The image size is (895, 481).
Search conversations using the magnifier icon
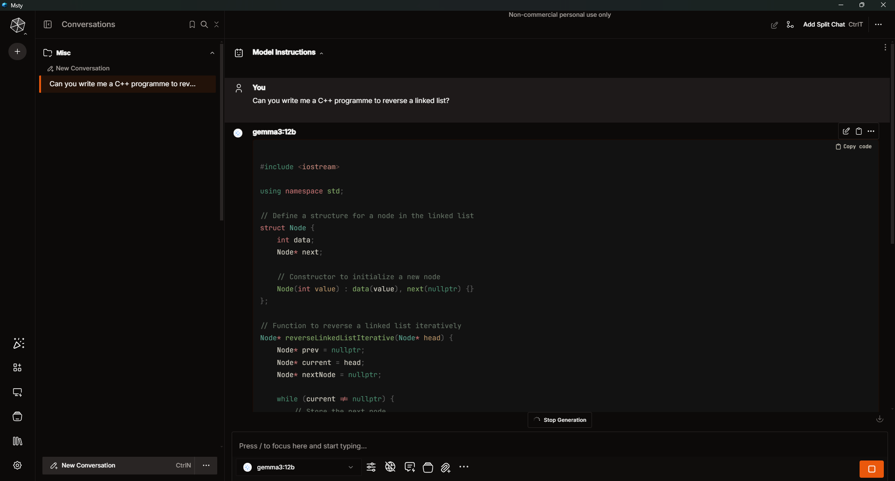(x=204, y=24)
